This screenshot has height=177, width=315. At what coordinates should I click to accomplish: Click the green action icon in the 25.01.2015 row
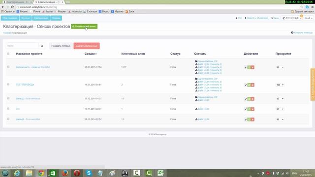coord(249,67)
